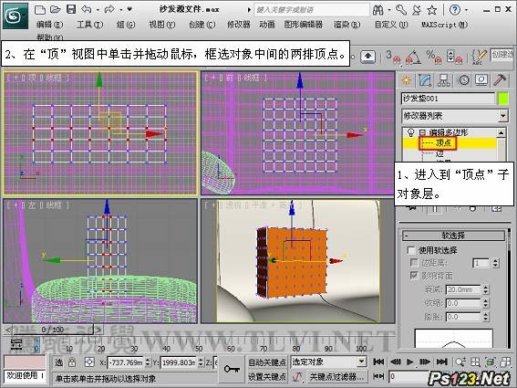
Task: Click the New Scene icon
Action: [40, 9]
